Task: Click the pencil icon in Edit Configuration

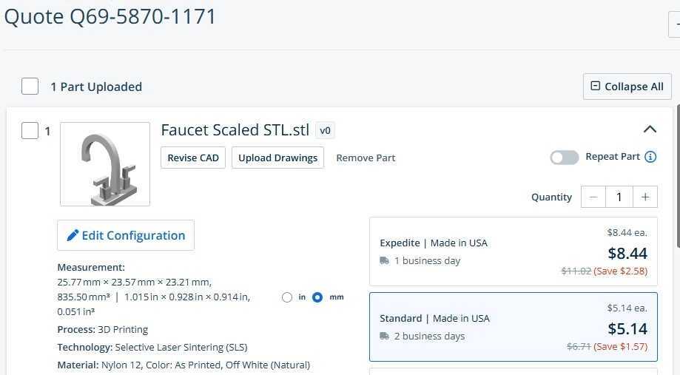Action: pos(73,235)
